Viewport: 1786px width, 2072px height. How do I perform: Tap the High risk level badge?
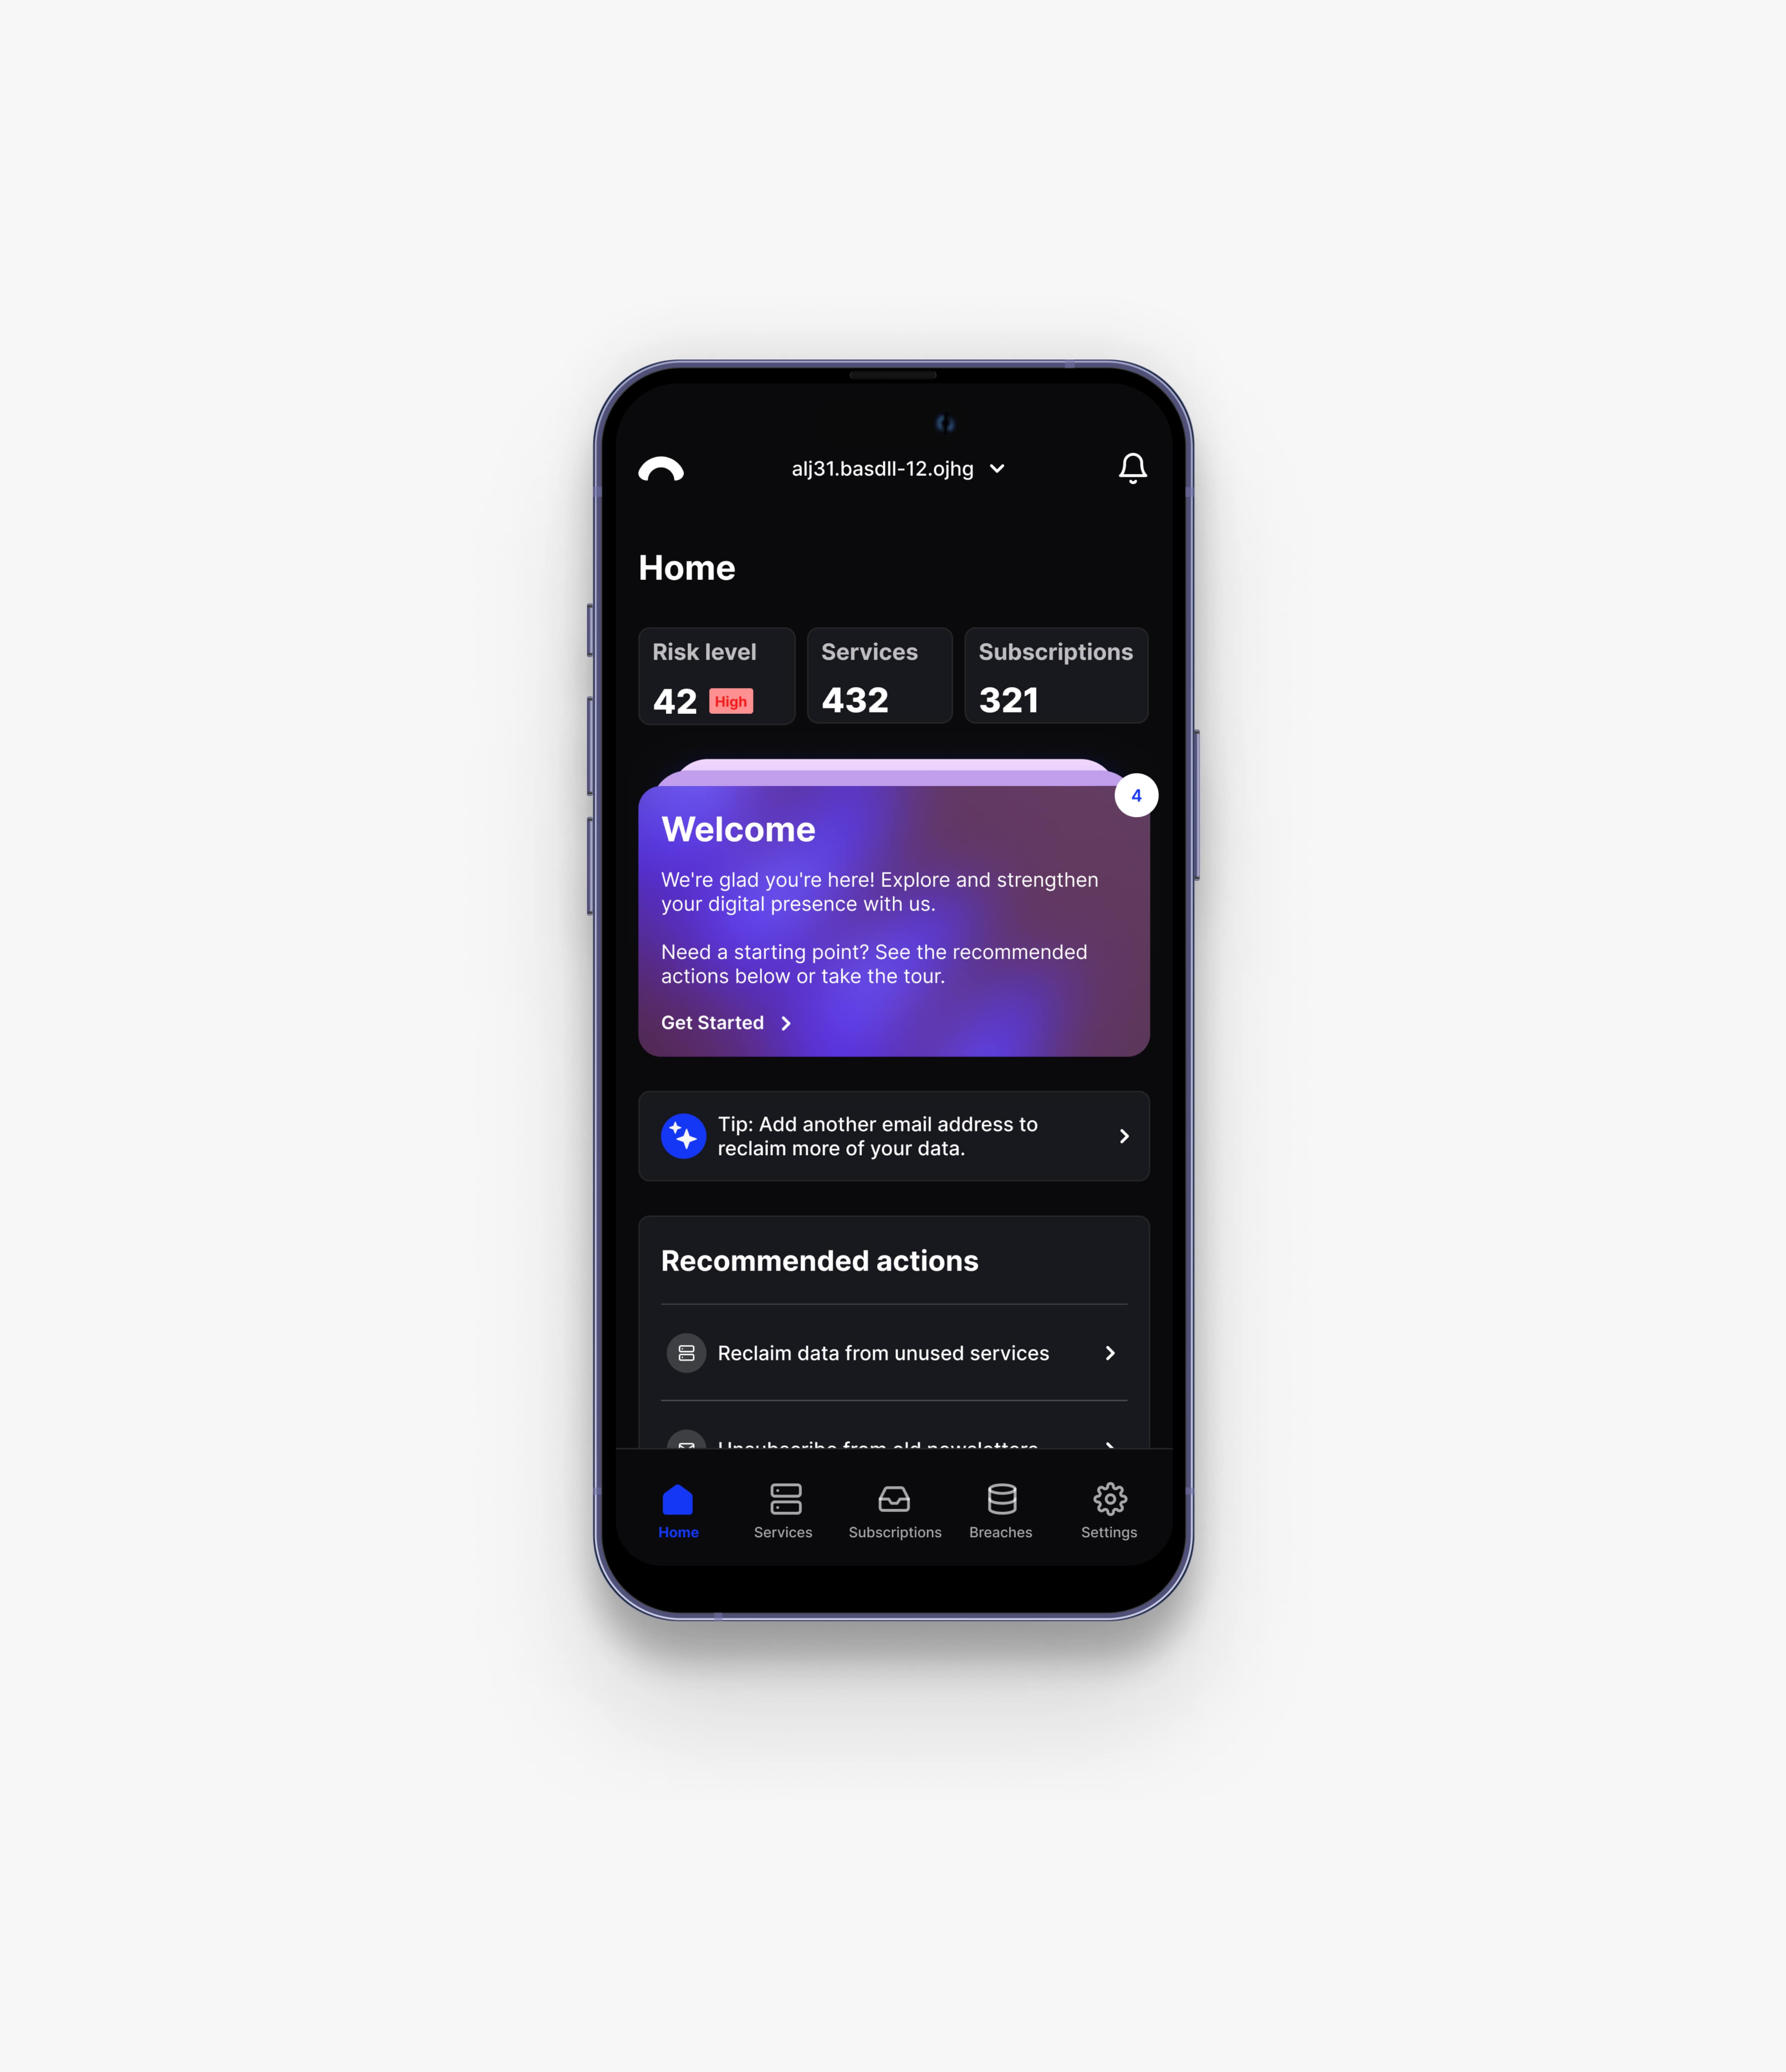point(729,699)
